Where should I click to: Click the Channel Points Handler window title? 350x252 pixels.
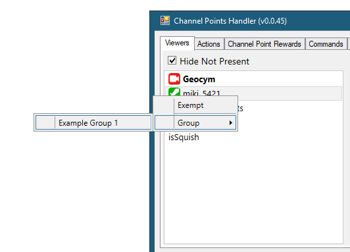(230, 21)
